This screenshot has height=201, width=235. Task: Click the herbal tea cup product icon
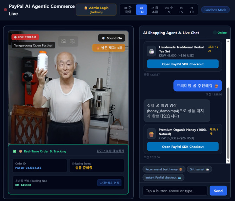click(x=151, y=51)
